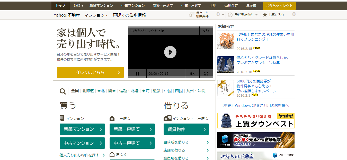Expand the 賃貸 dropdown in top navigation
Viewport: 347px width, 160px height.
78,5
